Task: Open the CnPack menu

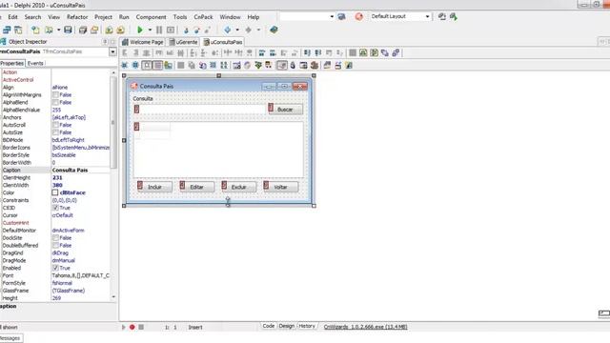Action: [x=203, y=17]
